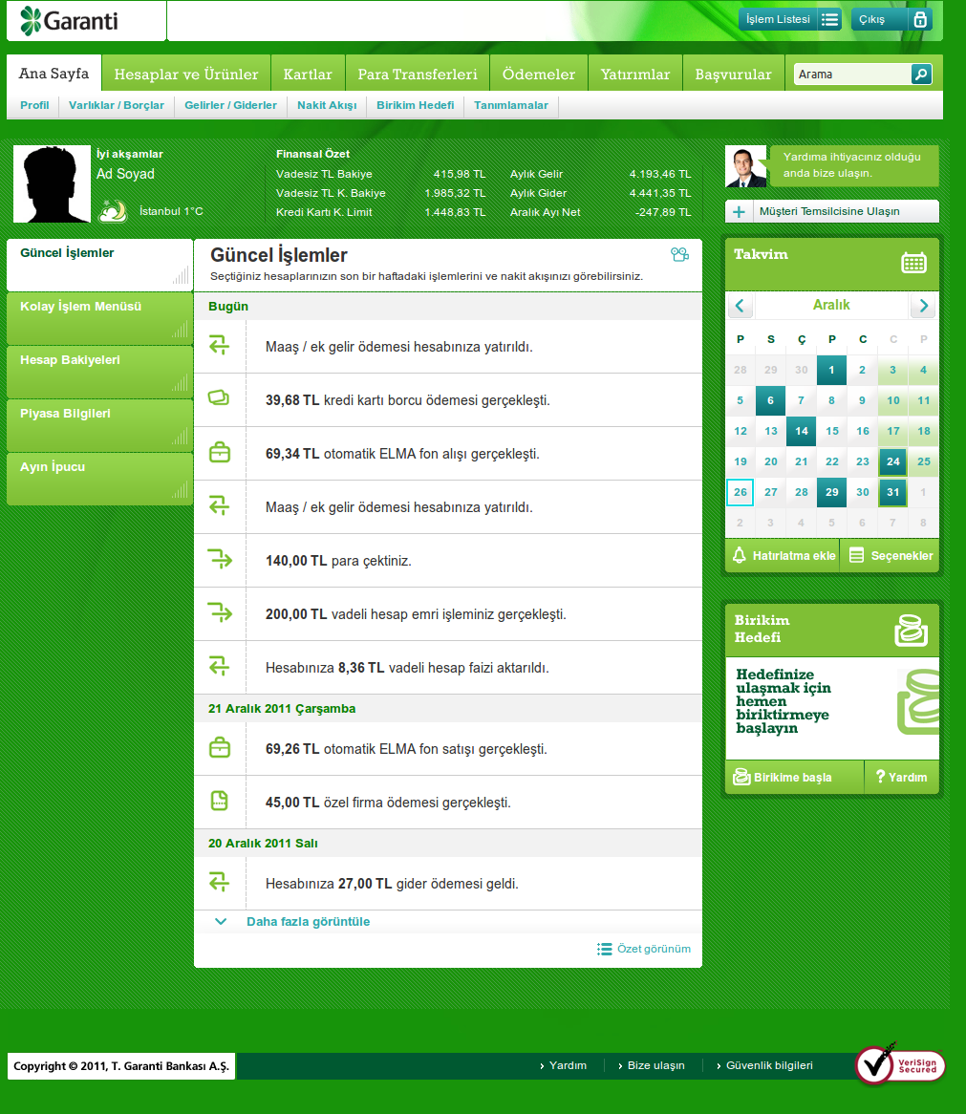Screen dimensions: 966x1114
Task: Click the bill icon for 45,00 TL özel firma ödemesi
Action: pyautogui.click(x=220, y=801)
